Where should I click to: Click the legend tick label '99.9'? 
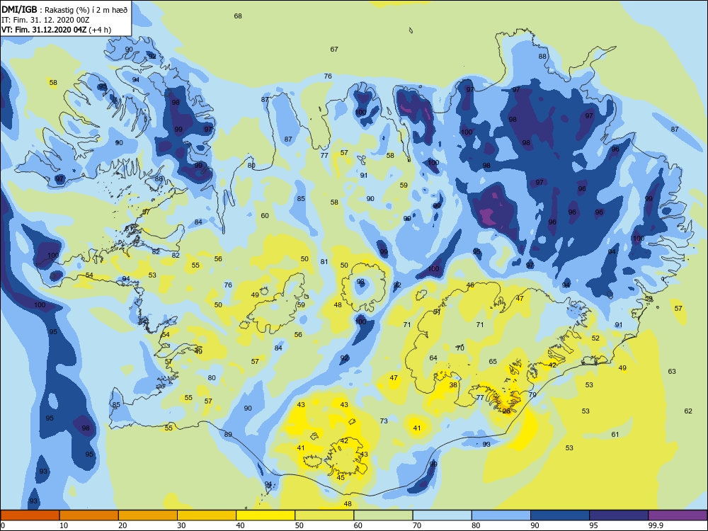[656, 525]
